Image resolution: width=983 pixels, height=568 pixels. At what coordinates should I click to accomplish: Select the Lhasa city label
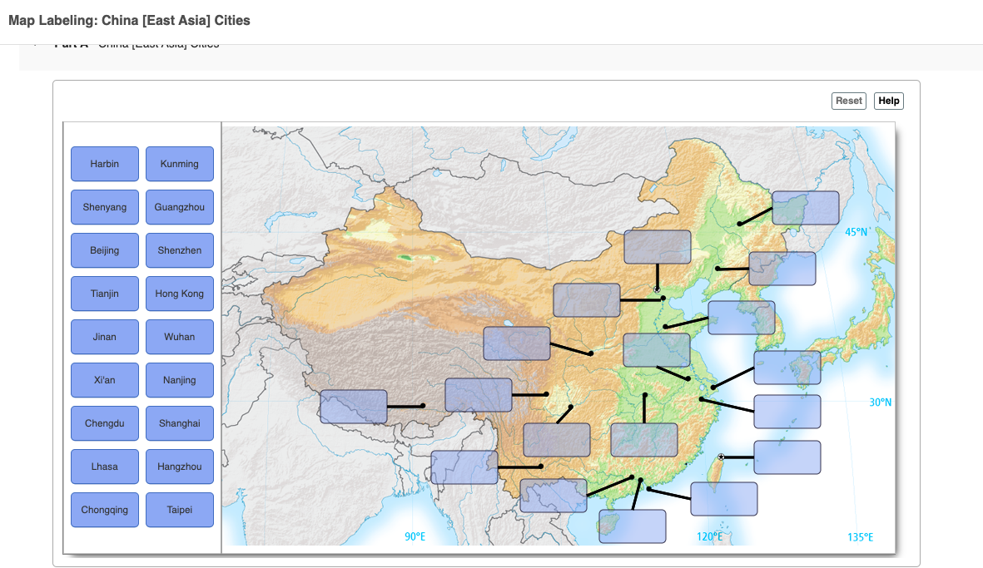[105, 467]
